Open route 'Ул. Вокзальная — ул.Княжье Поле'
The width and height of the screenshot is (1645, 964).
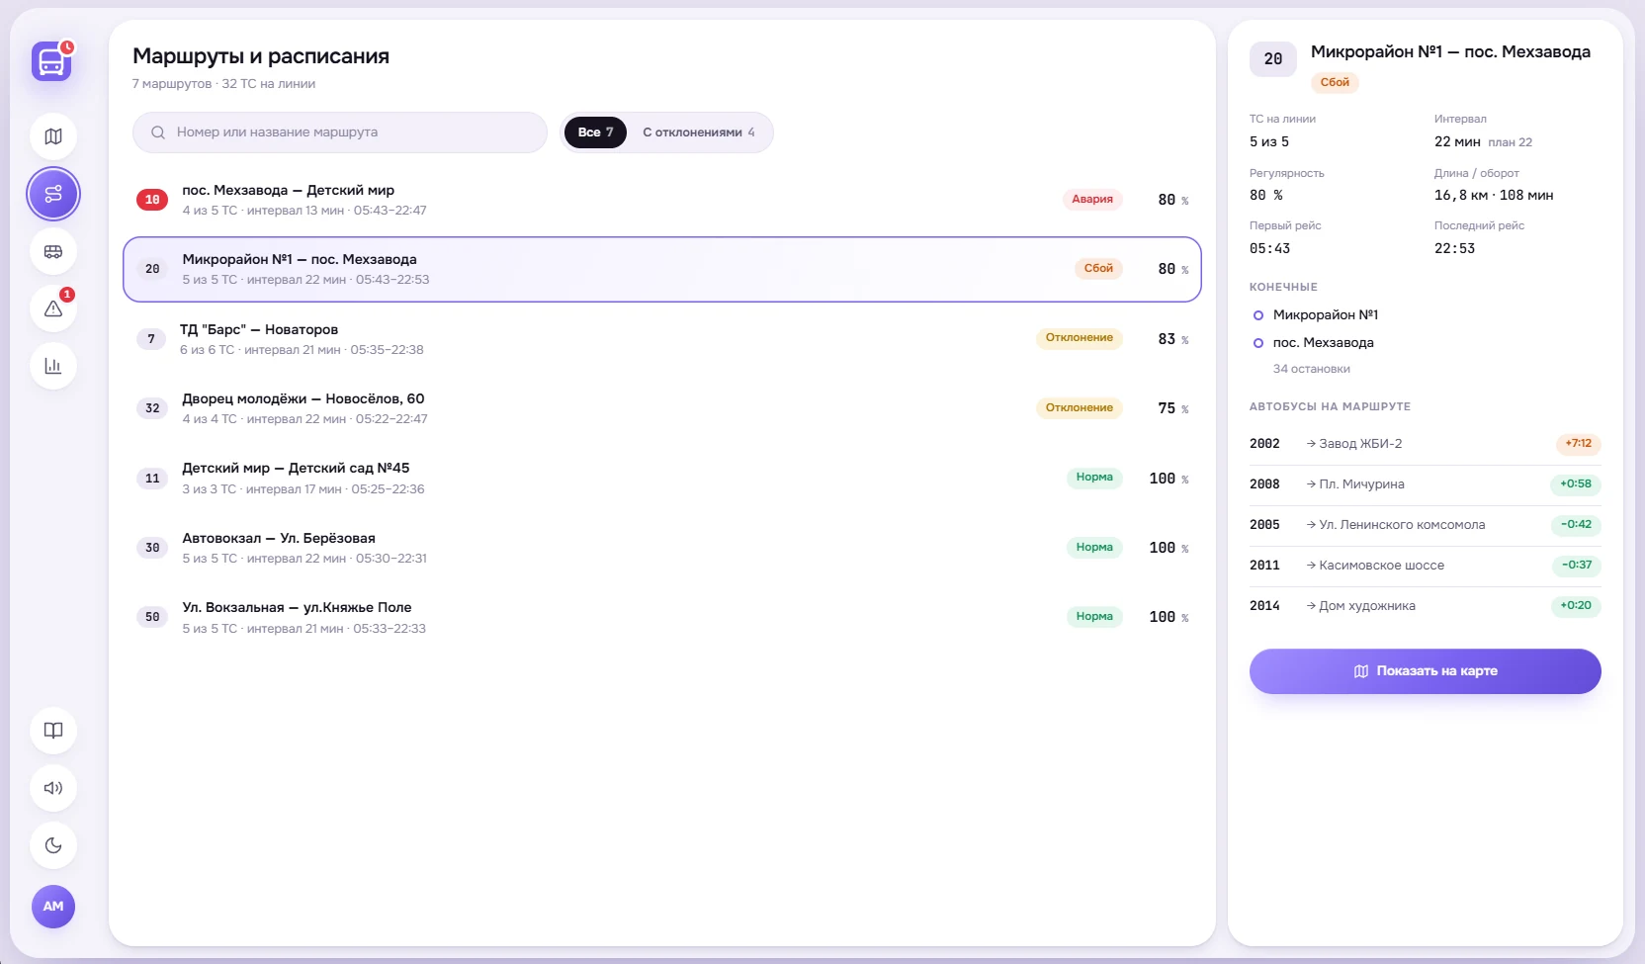(662, 617)
